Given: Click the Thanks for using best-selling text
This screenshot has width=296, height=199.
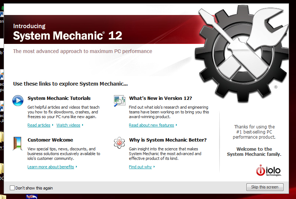Looking at the screenshot, I should coord(254,132).
